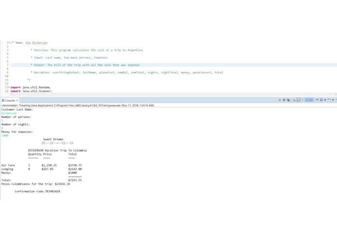Toggle Show Console When Standard Error Changes
337x240 pixels.
311,100
